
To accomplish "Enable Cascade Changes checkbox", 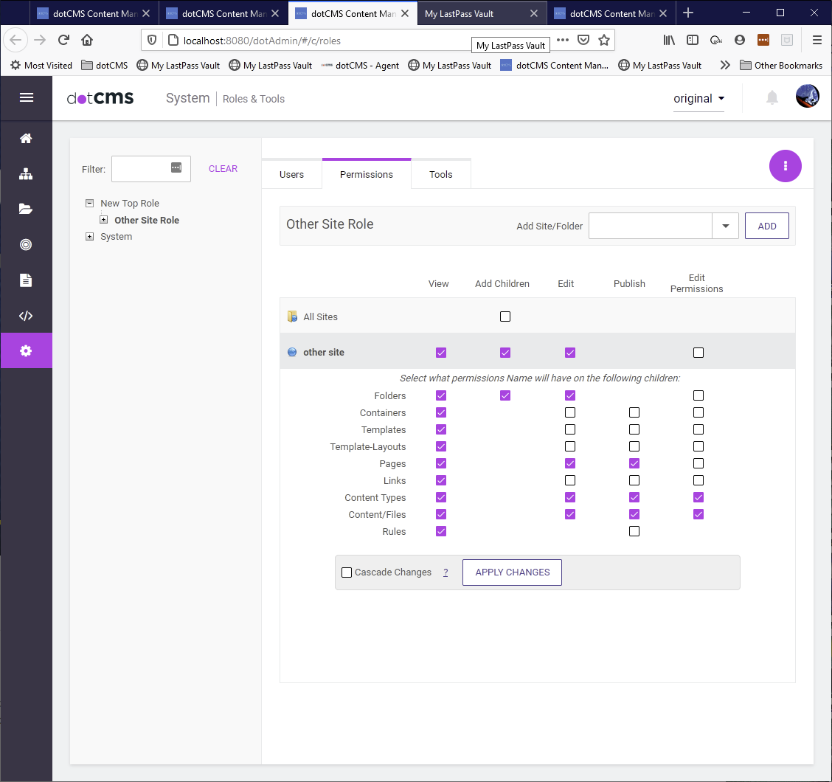I will click(x=347, y=572).
